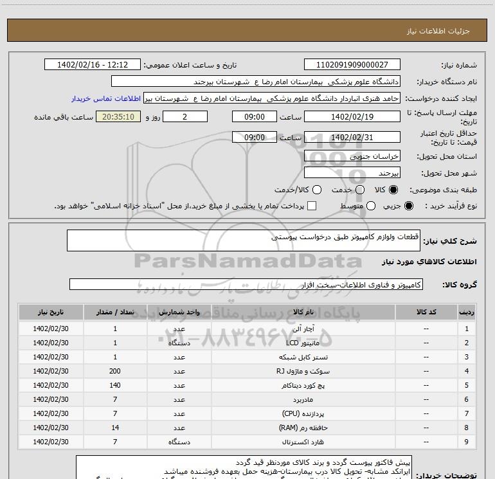Click the announcement date field 1402/02/16 - 12:12
The image size is (495, 479).
[x=93, y=65]
